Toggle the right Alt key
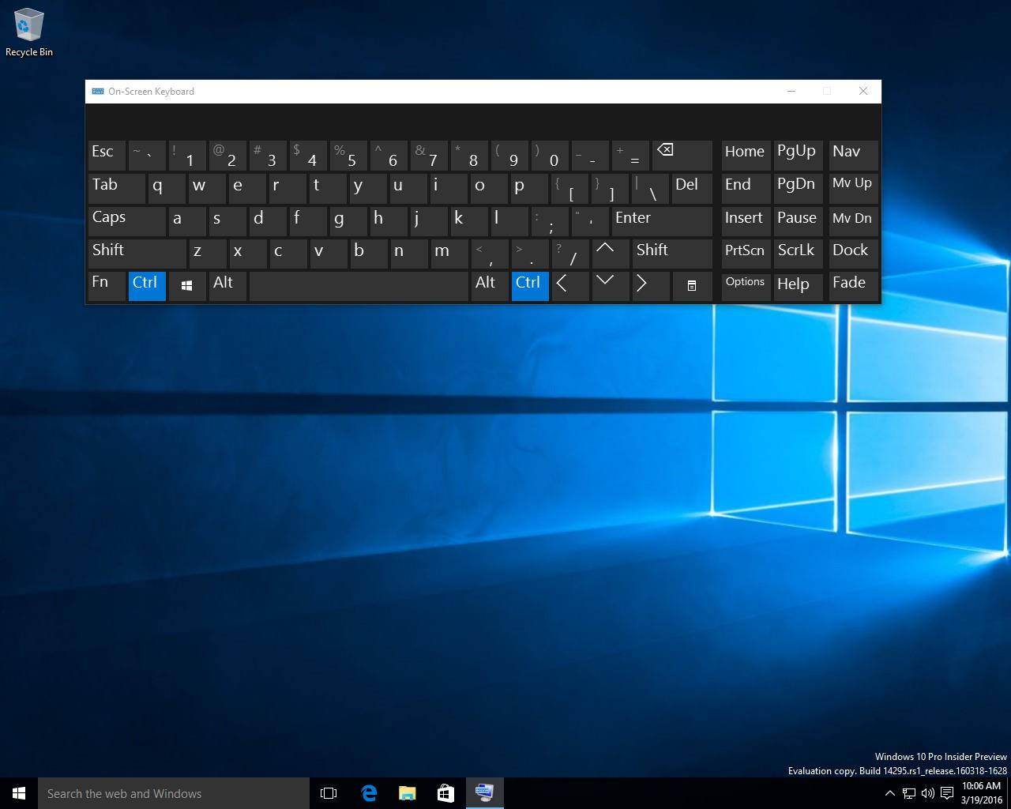The width and height of the screenshot is (1011, 809). 490,286
